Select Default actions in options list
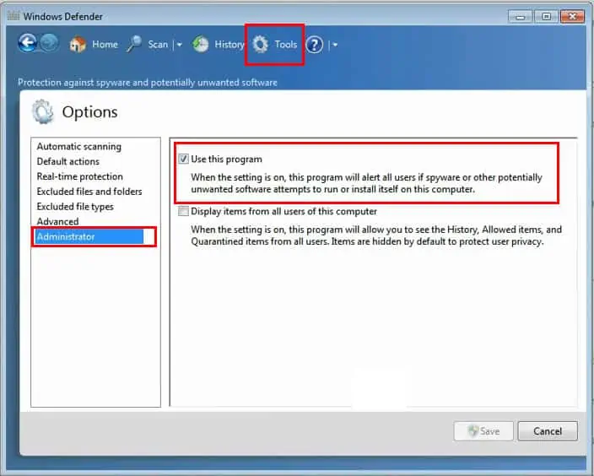This screenshot has width=594, height=476. click(x=67, y=161)
